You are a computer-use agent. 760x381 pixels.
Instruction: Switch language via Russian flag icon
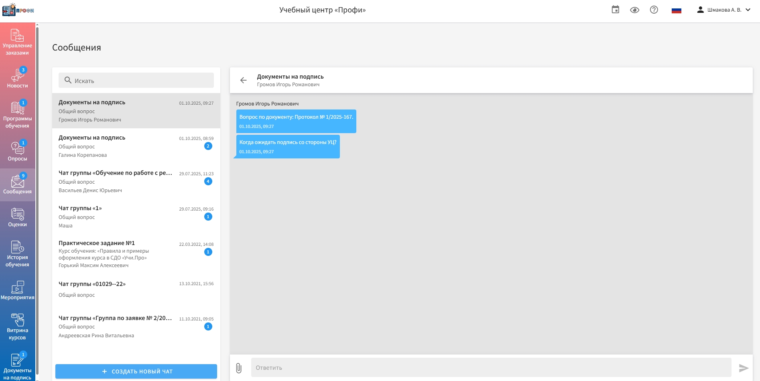[676, 10]
